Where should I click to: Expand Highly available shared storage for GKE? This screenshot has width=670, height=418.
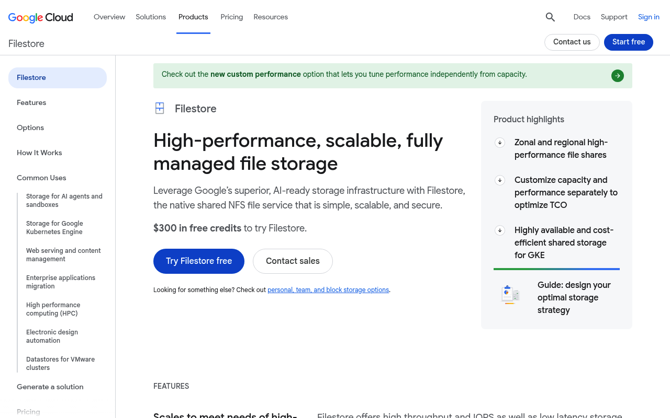pos(500,230)
